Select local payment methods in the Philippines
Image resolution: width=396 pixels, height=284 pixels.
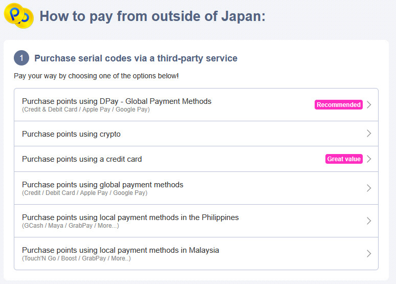click(130, 217)
